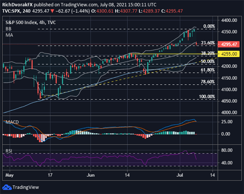Viewport: 244px width, 194px height.
Task: Click the 4200.00 price axis value
Action: coord(229,66)
